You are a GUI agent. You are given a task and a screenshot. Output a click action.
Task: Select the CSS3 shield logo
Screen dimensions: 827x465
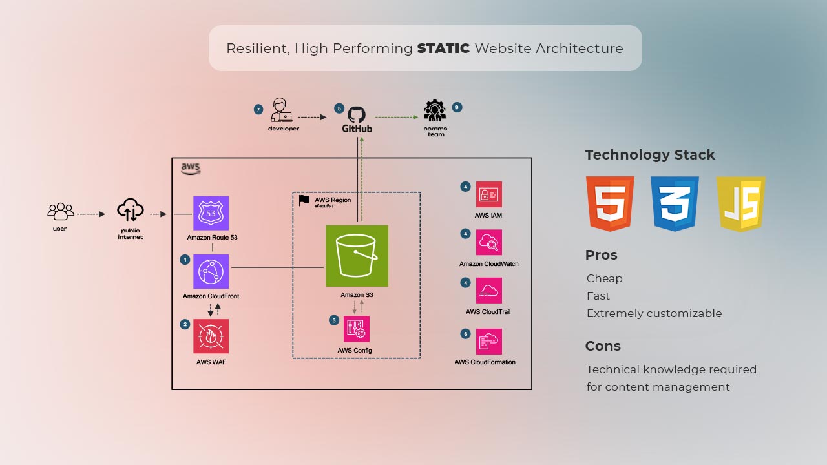tap(675, 203)
